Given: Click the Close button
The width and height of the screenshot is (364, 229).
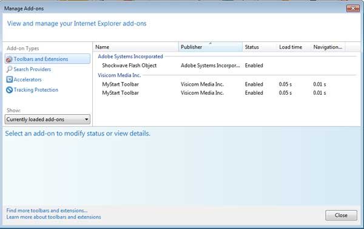Looking at the screenshot, I should [341, 215].
